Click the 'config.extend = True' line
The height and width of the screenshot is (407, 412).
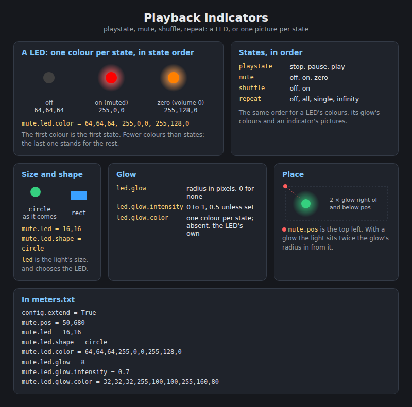click(59, 313)
